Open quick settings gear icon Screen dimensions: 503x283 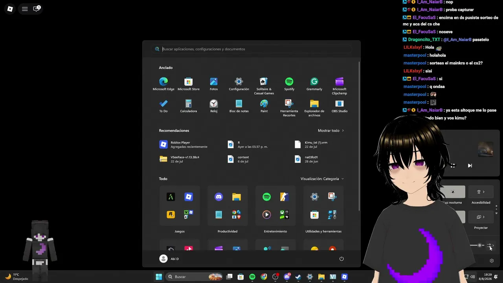tap(492, 261)
